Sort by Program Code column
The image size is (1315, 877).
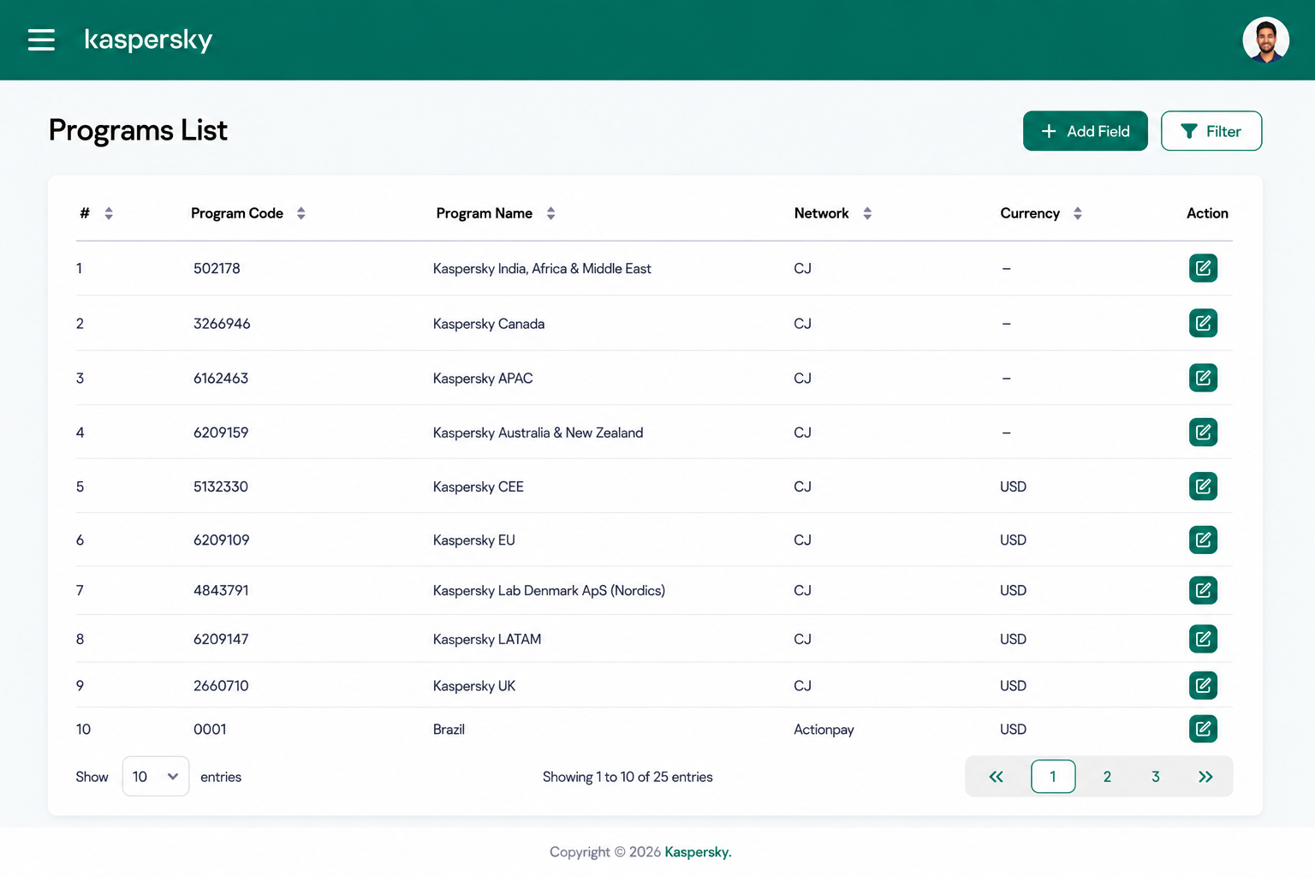(x=301, y=213)
